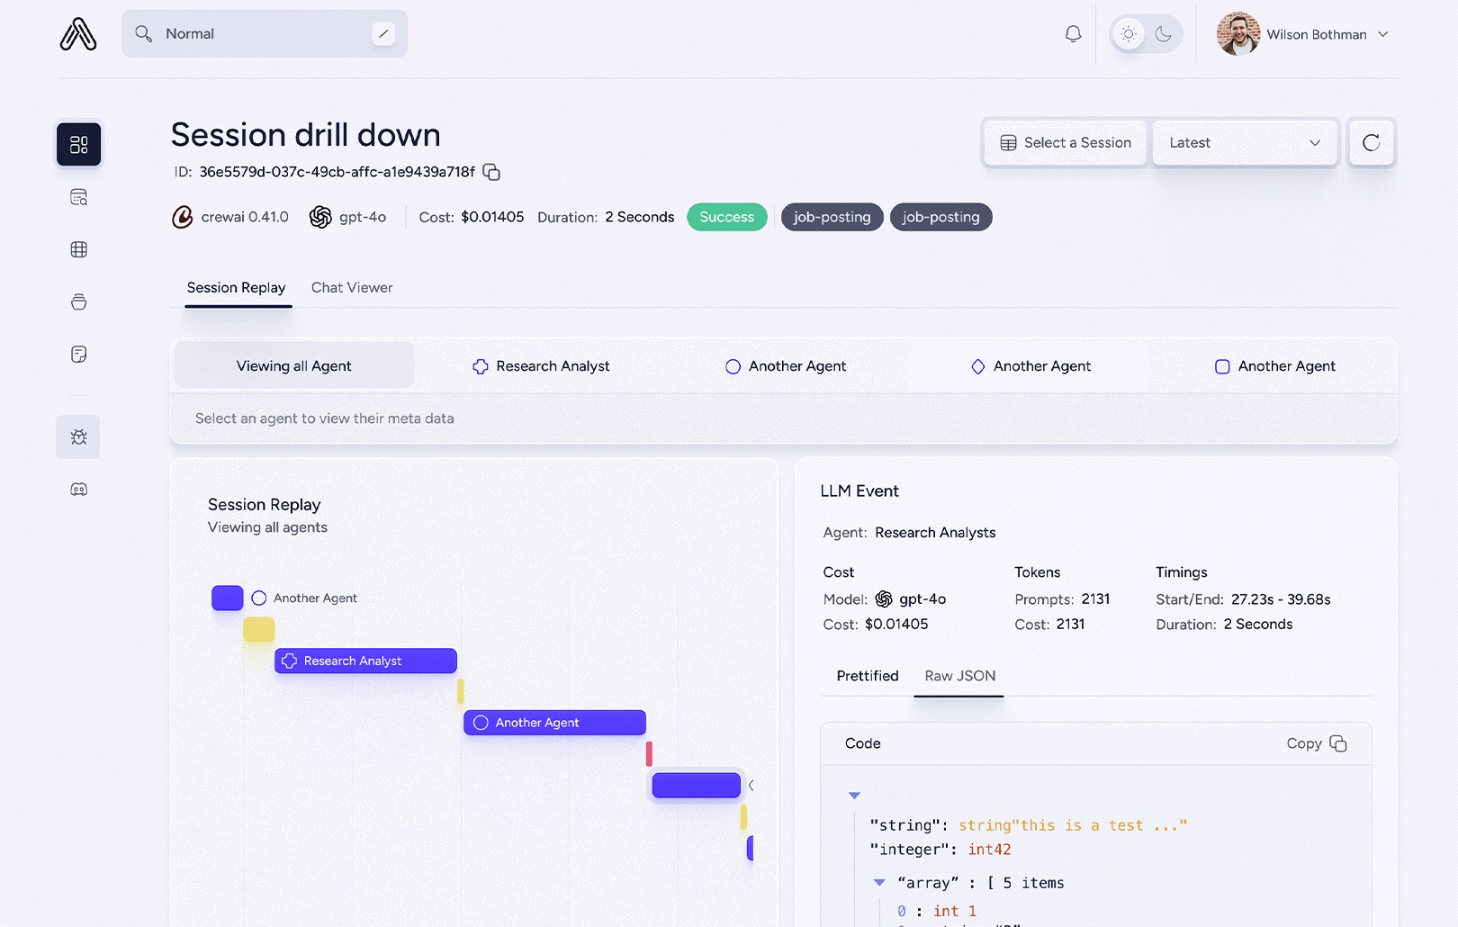Copy the session ID using the copy icon
Image resolution: width=1458 pixels, height=927 pixels.
[x=490, y=172]
